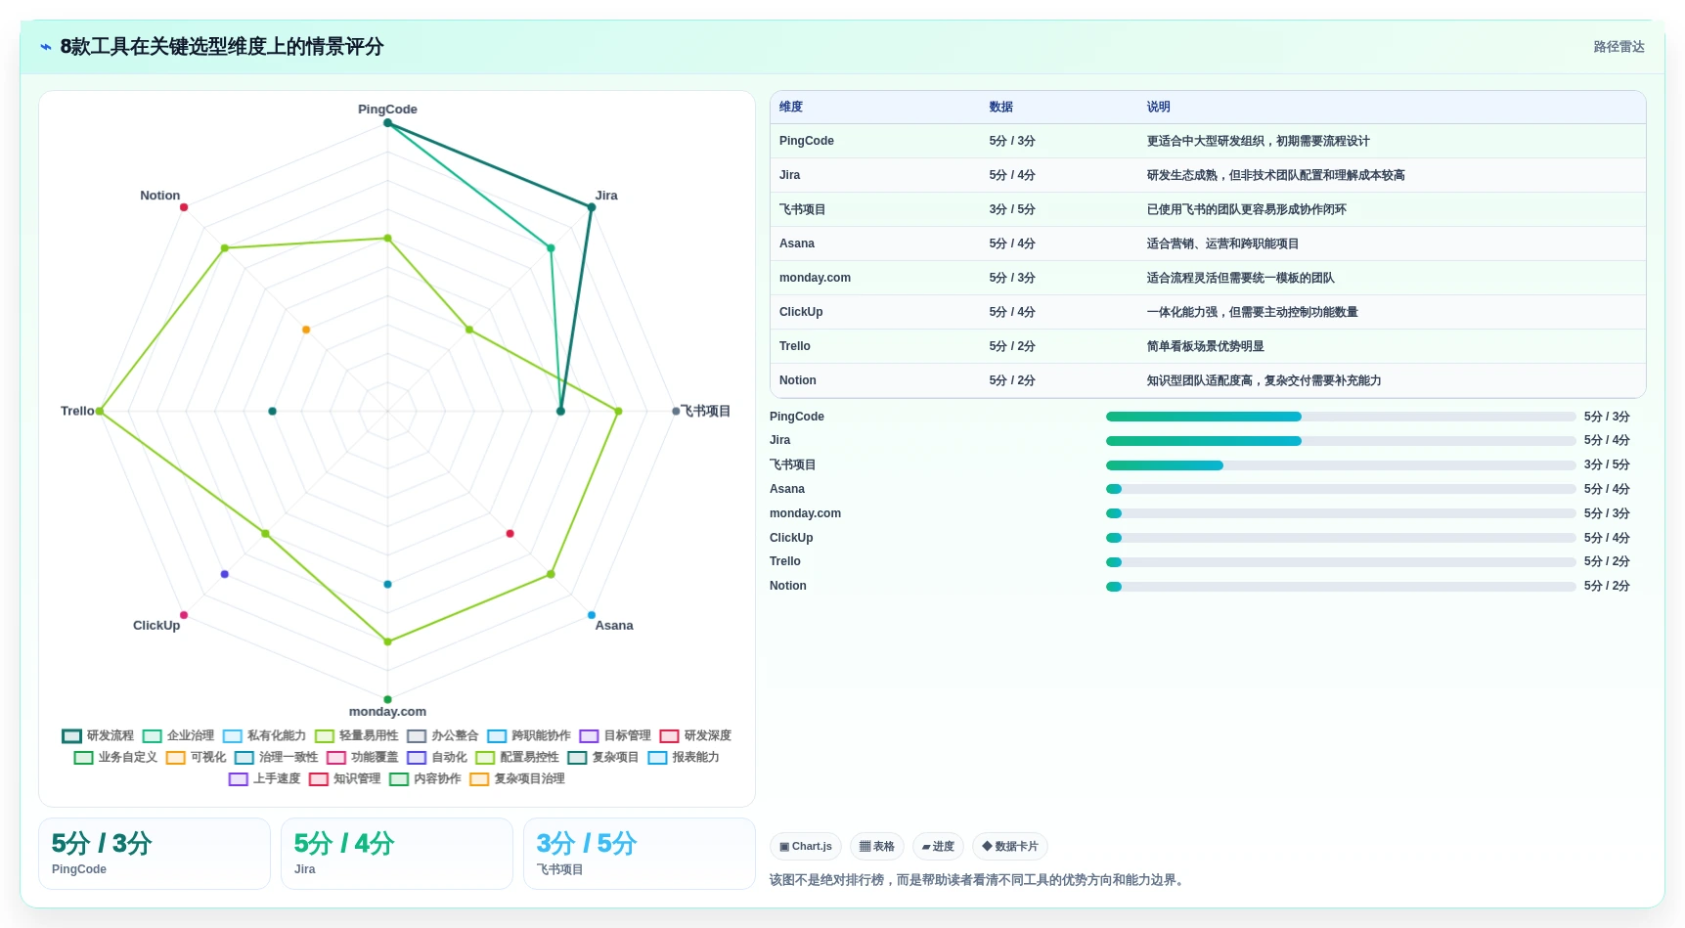The height and width of the screenshot is (928, 1685).
Task: Click the Asana axis endpoint dot
Action: click(x=592, y=615)
